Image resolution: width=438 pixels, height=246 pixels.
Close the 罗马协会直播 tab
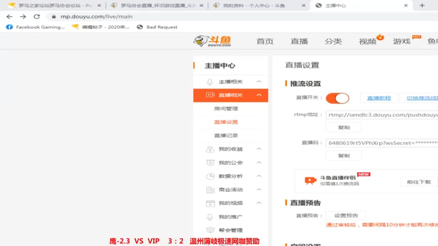(x=201, y=5)
